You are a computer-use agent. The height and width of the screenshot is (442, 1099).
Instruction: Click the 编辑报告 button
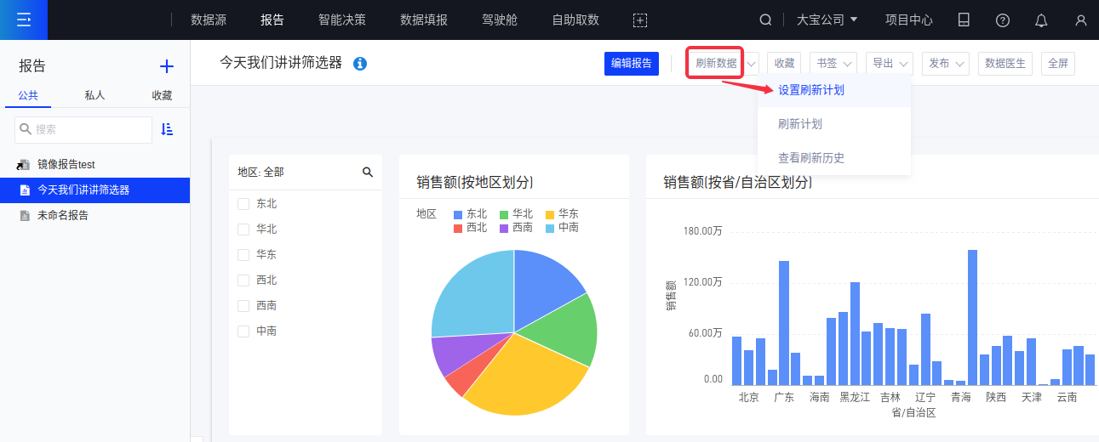[632, 64]
